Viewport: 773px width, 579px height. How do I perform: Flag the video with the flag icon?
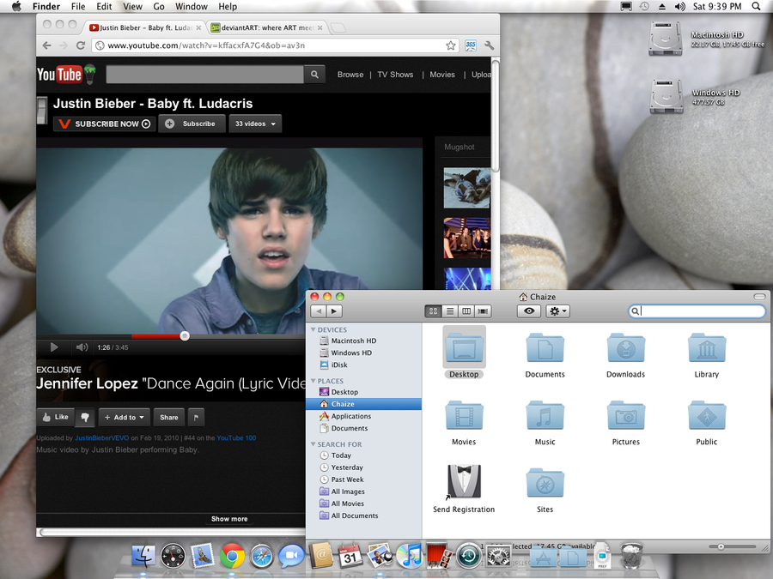click(x=196, y=418)
